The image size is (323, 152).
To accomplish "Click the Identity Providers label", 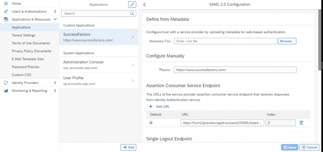I will point(25,83).
